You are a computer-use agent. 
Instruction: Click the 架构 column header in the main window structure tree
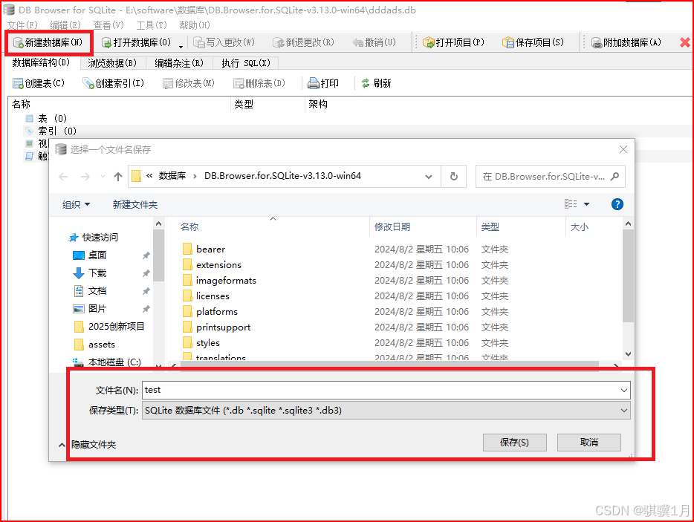tap(318, 105)
